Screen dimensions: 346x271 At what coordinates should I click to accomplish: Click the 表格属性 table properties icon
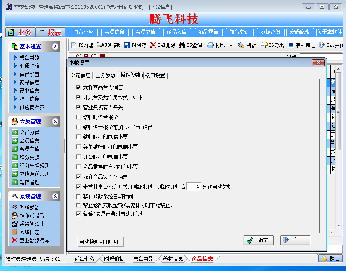point(291,45)
